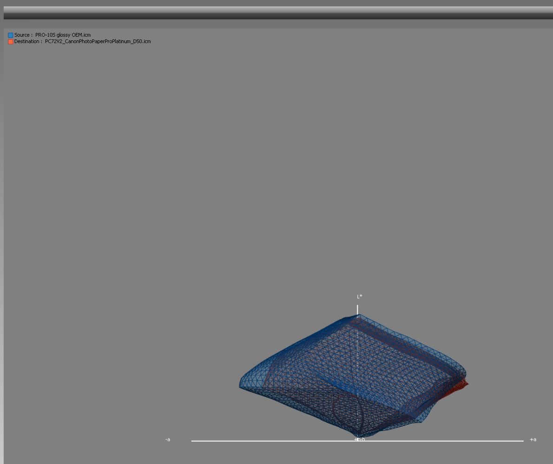Click the dark red circular outline inside the mesh

[346, 408]
